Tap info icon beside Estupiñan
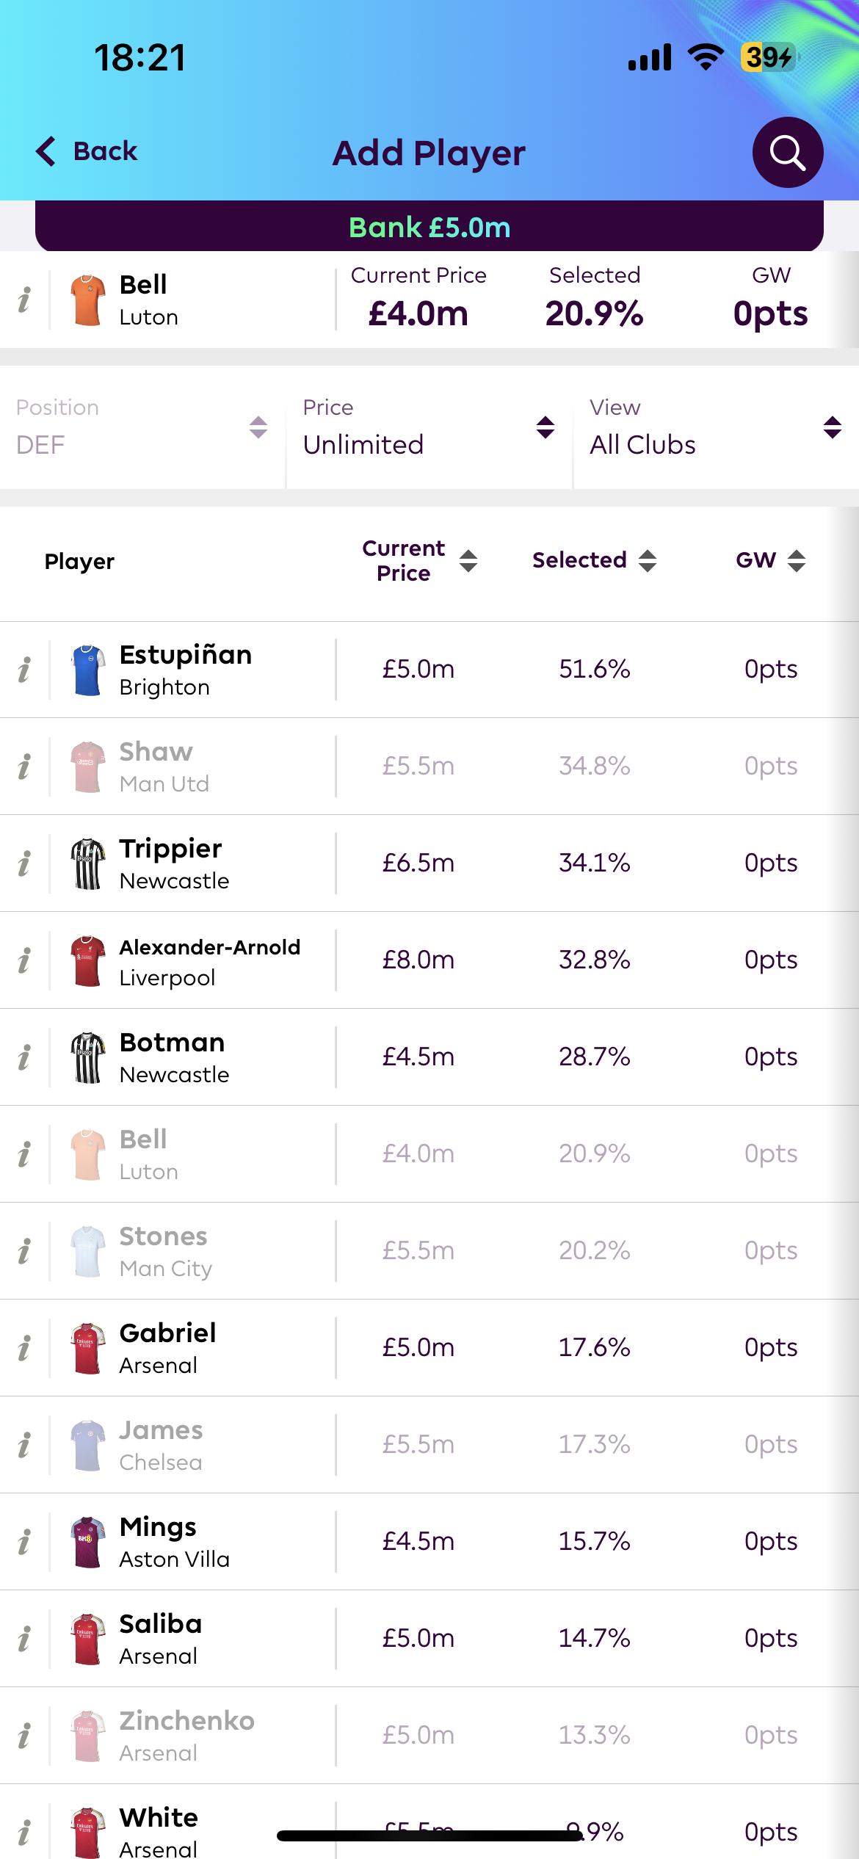Screen dimensions: 859x1859 coord(24,670)
